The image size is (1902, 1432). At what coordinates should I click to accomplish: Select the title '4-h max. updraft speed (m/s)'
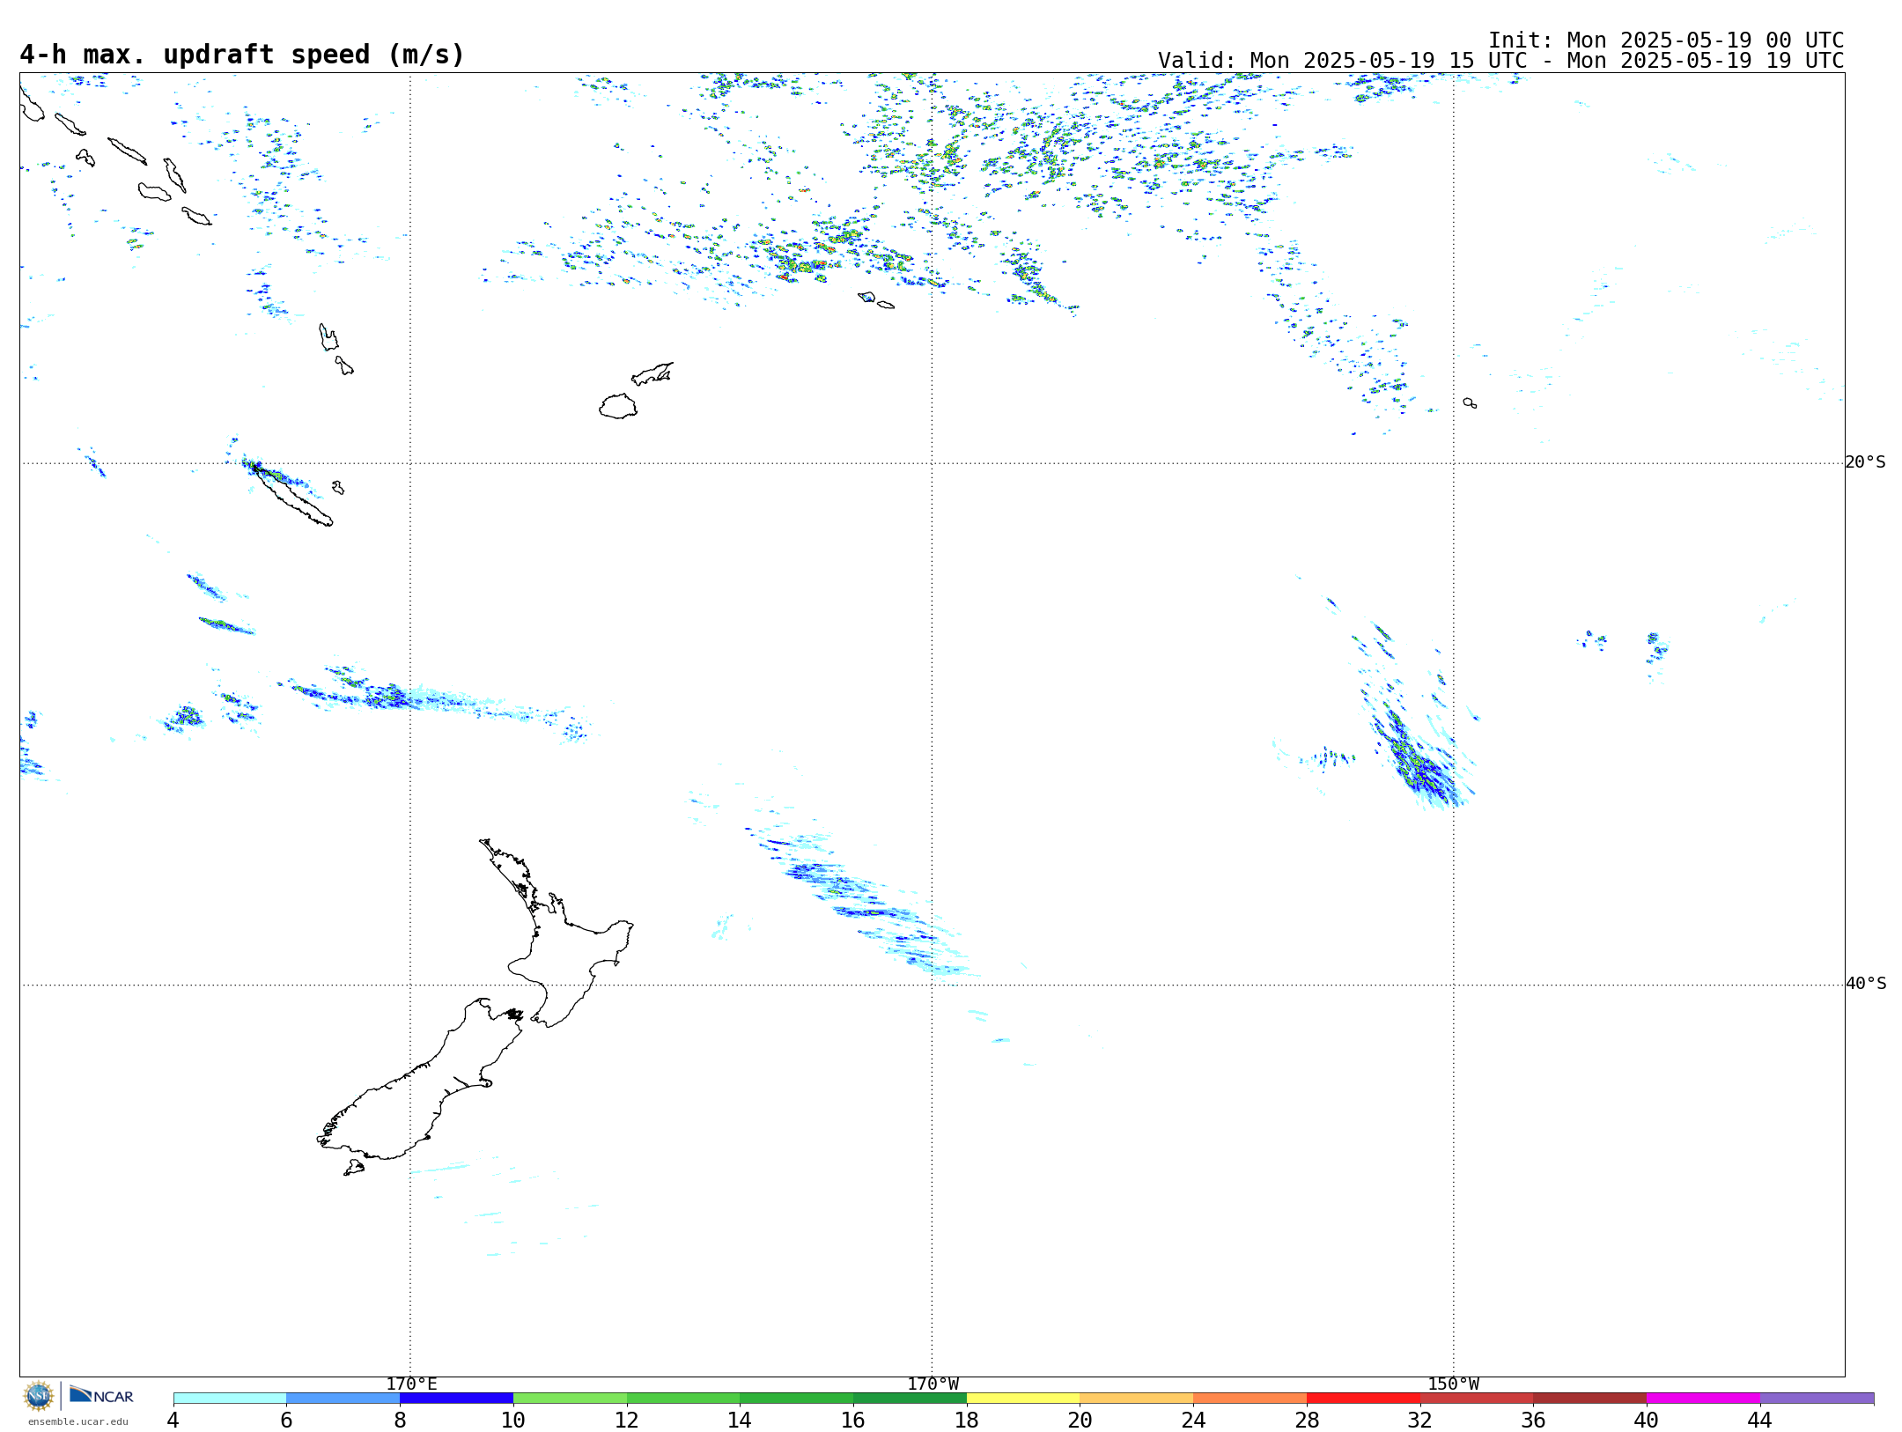coord(242,55)
